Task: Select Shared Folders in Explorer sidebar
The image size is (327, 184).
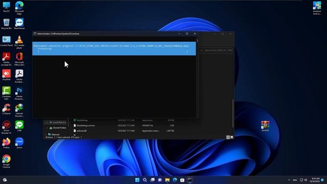Action: point(58,128)
